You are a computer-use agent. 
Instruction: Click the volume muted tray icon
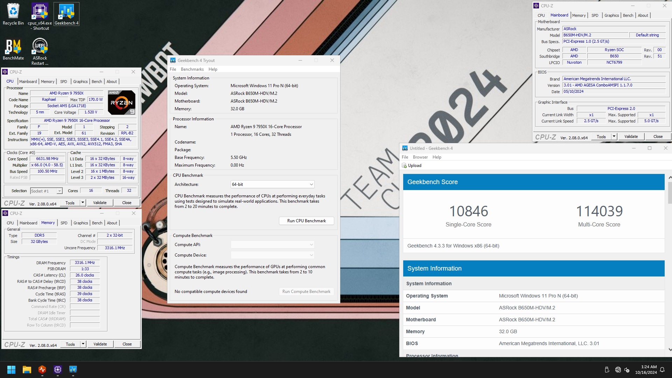point(627,370)
